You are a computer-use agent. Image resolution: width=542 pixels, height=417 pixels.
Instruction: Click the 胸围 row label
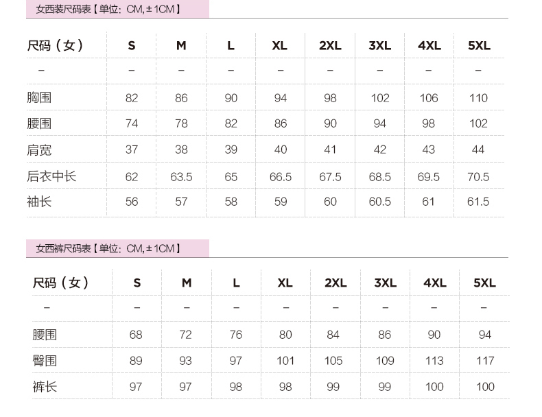[39, 97]
